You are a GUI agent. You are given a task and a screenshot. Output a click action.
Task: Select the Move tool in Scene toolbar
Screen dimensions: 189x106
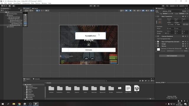[x=25, y=17]
